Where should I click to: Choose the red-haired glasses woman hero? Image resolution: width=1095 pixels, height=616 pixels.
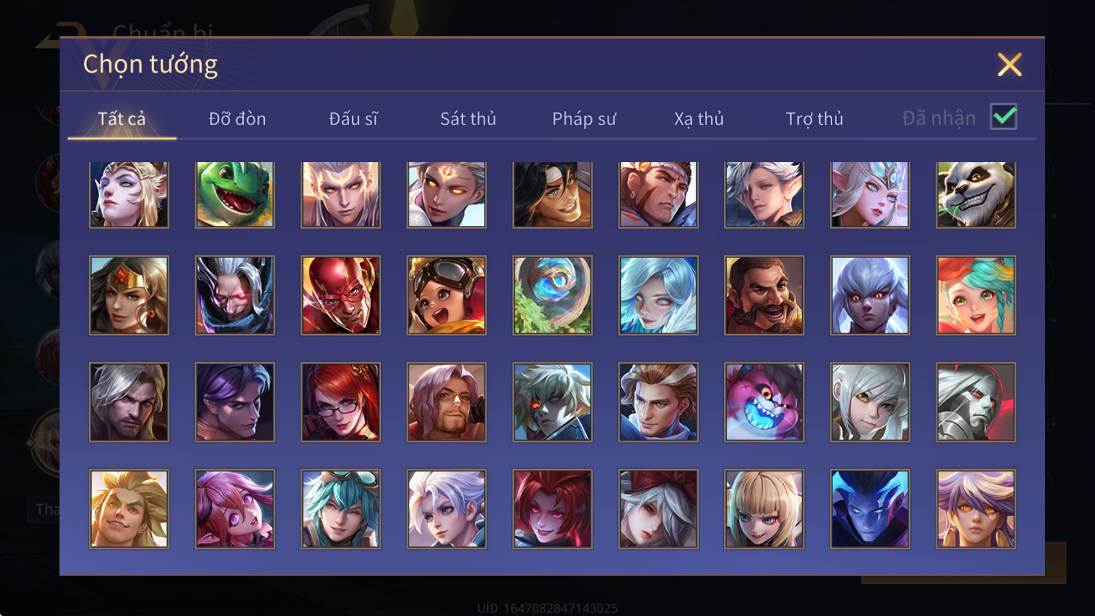pos(341,402)
